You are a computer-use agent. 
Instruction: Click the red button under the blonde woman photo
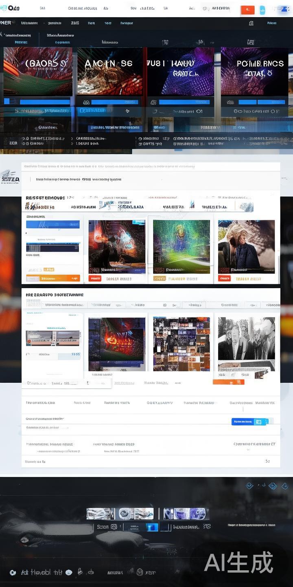pyautogui.click(x=224, y=278)
